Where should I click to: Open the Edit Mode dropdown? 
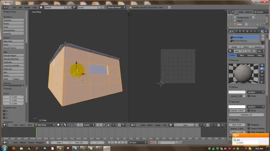click(45, 125)
